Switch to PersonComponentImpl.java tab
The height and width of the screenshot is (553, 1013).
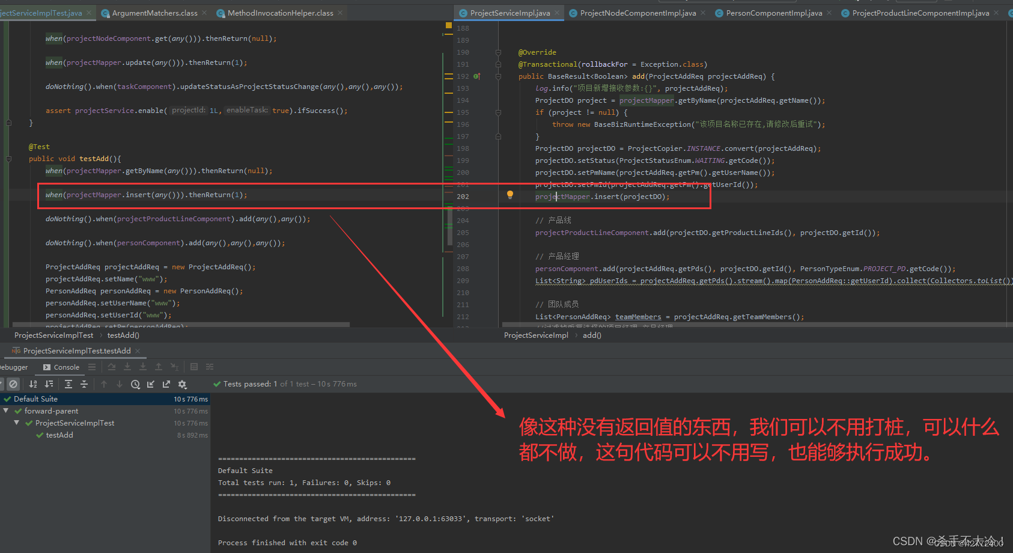tap(774, 13)
